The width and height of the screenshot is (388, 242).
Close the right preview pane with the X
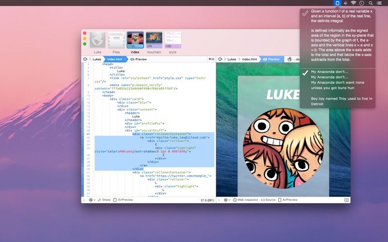219,200
